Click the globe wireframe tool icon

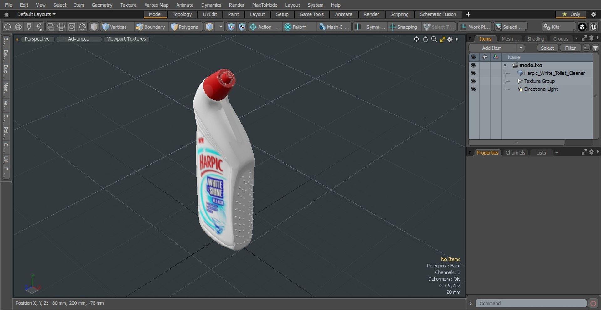click(x=18, y=27)
